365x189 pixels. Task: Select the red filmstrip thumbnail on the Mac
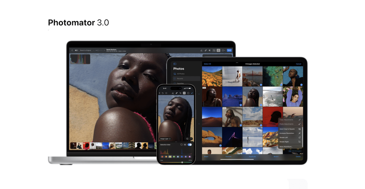tap(86, 146)
